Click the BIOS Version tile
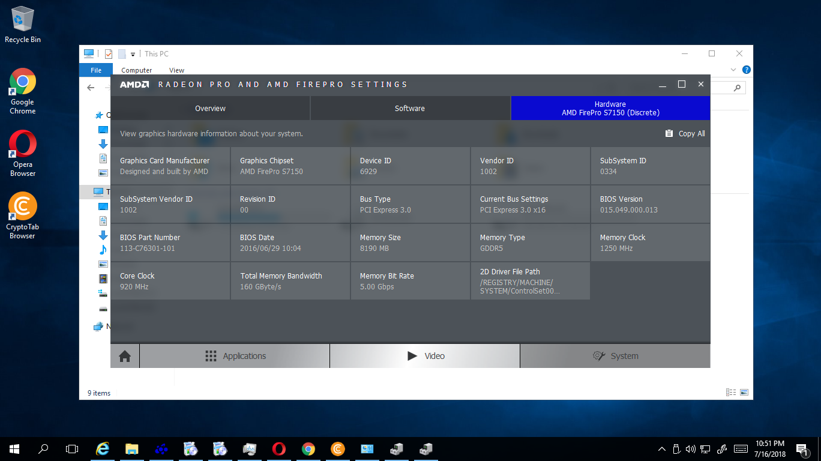 [651, 204]
